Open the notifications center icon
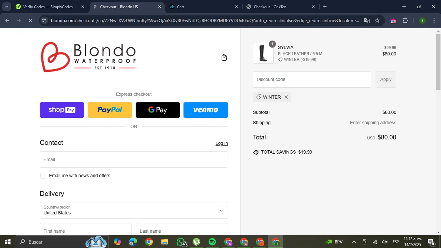This screenshot has width=441, height=248. point(431,242)
